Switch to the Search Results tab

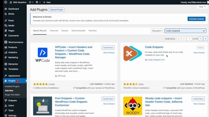click(x=40, y=31)
